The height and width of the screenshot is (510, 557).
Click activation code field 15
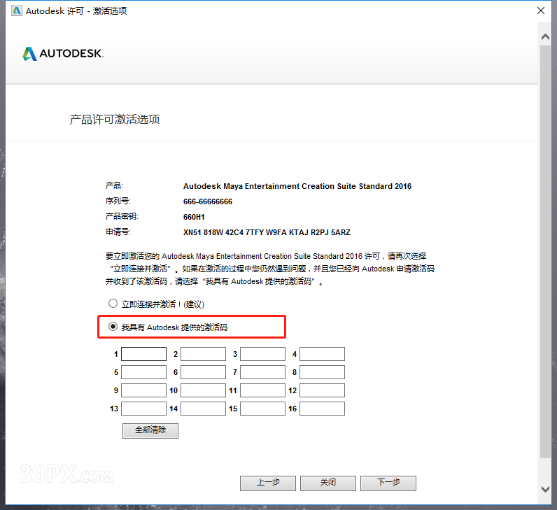(263, 409)
